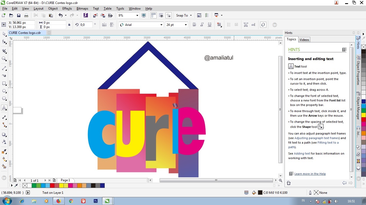Click the Import icon in the toolbar
366x205 pixels.
95,15
